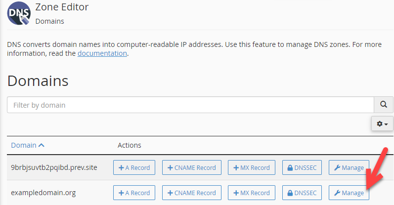Add MX Record for 9brbjsuvtb2pqibd.prev.site

252,167
